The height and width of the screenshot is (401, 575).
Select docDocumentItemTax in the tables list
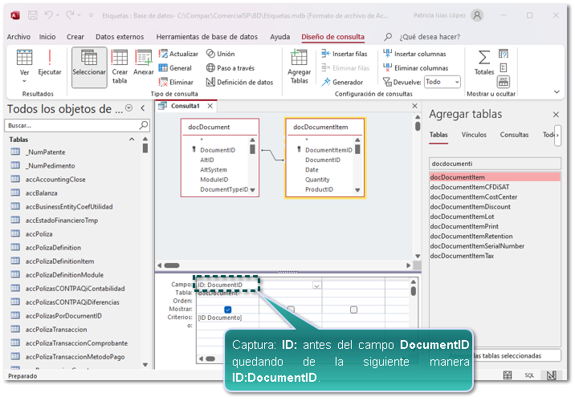click(x=461, y=256)
